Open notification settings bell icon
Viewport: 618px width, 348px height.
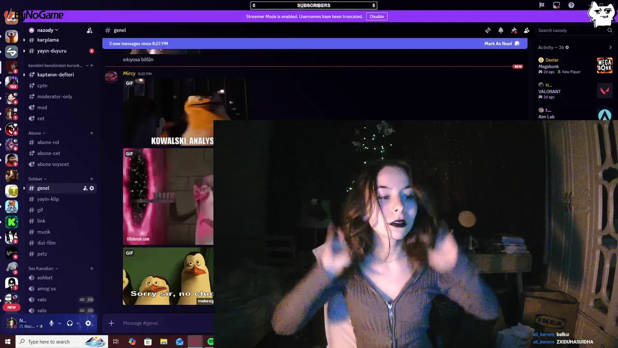pyautogui.click(x=501, y=30)
